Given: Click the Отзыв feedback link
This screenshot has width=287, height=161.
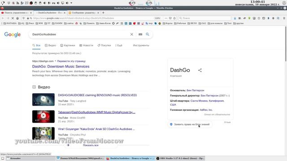Looking at the screenshot, I should 227,122.
